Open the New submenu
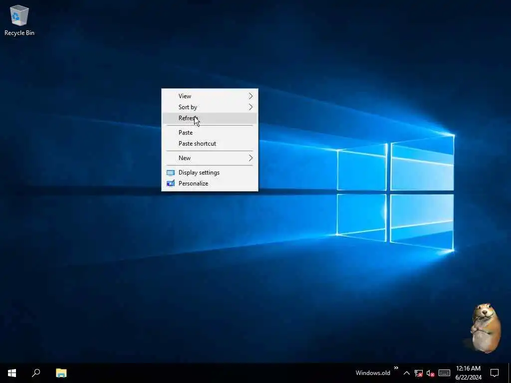This screenshot has width=511, height=383. [x=210, y=158]
